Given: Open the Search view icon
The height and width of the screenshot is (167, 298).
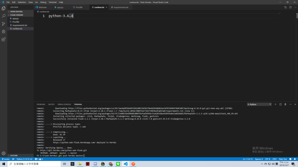Looking at the screenshot, I should 3,16.
